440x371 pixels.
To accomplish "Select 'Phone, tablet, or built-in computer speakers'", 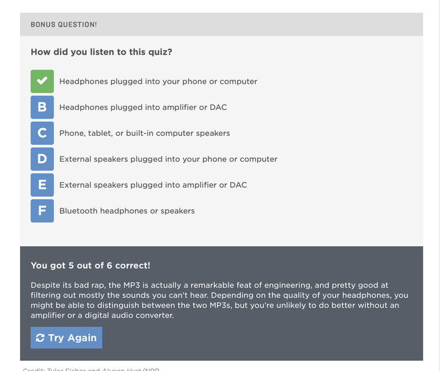I will pos(144,133).
